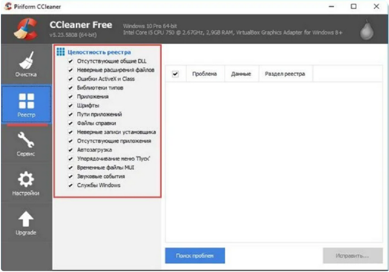Toggle Неверные записи установщика checkbox
The width and height of the screenshot is (389, 272).
click(x=71, y=132)
